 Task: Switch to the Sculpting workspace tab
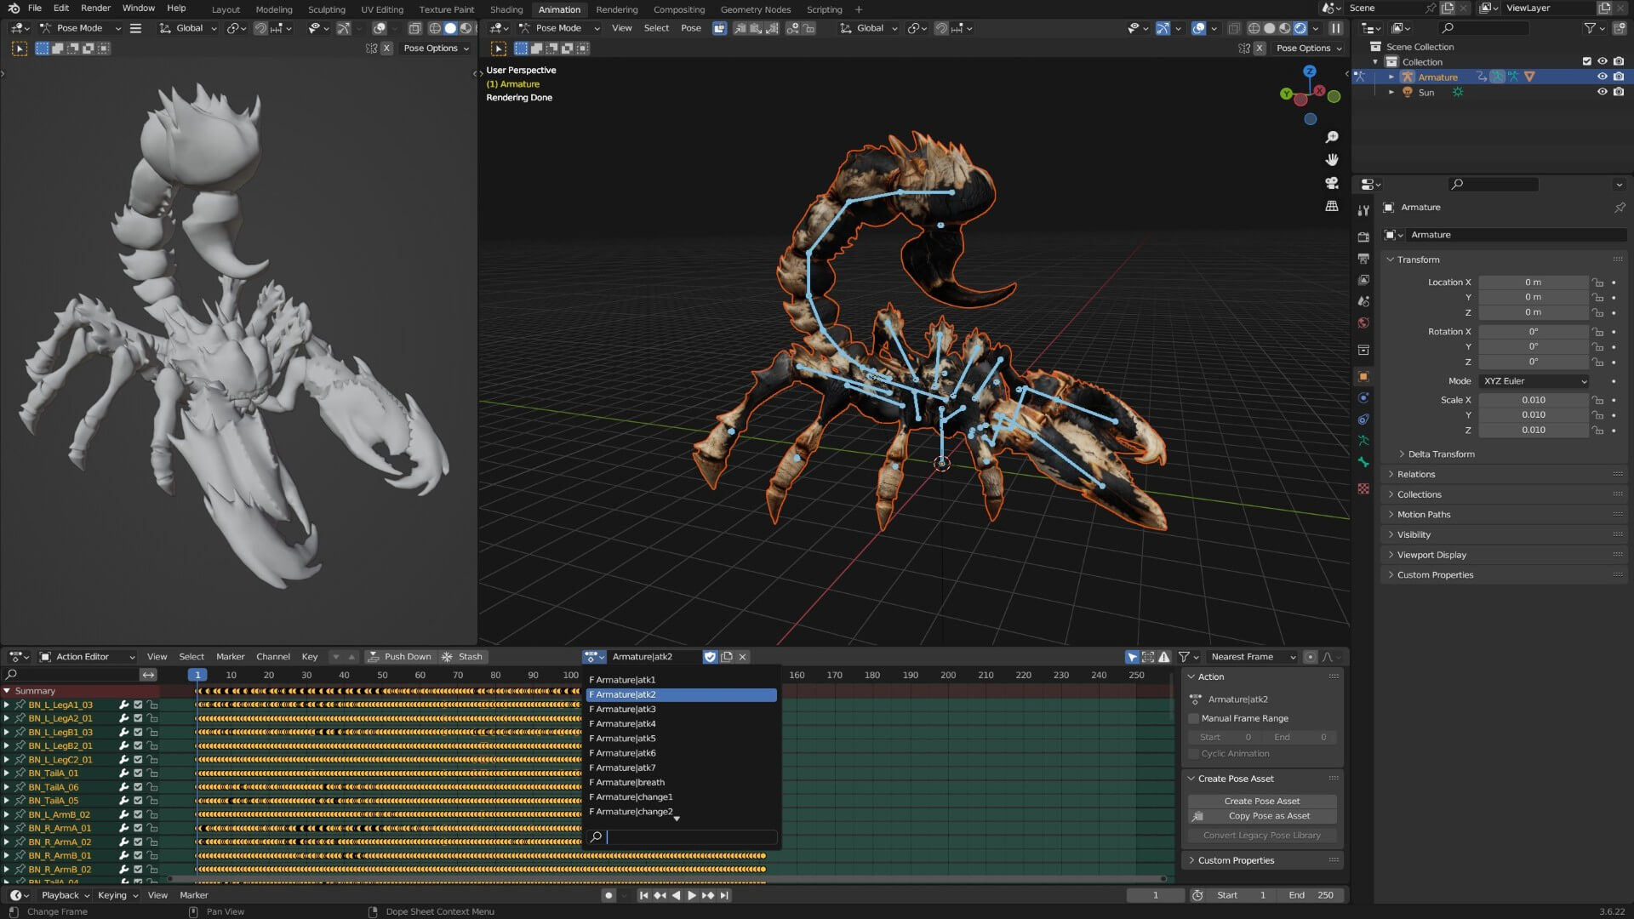(x=327, y=9)
